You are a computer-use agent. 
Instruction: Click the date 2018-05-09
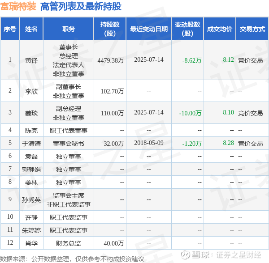[x=149, y=143]
